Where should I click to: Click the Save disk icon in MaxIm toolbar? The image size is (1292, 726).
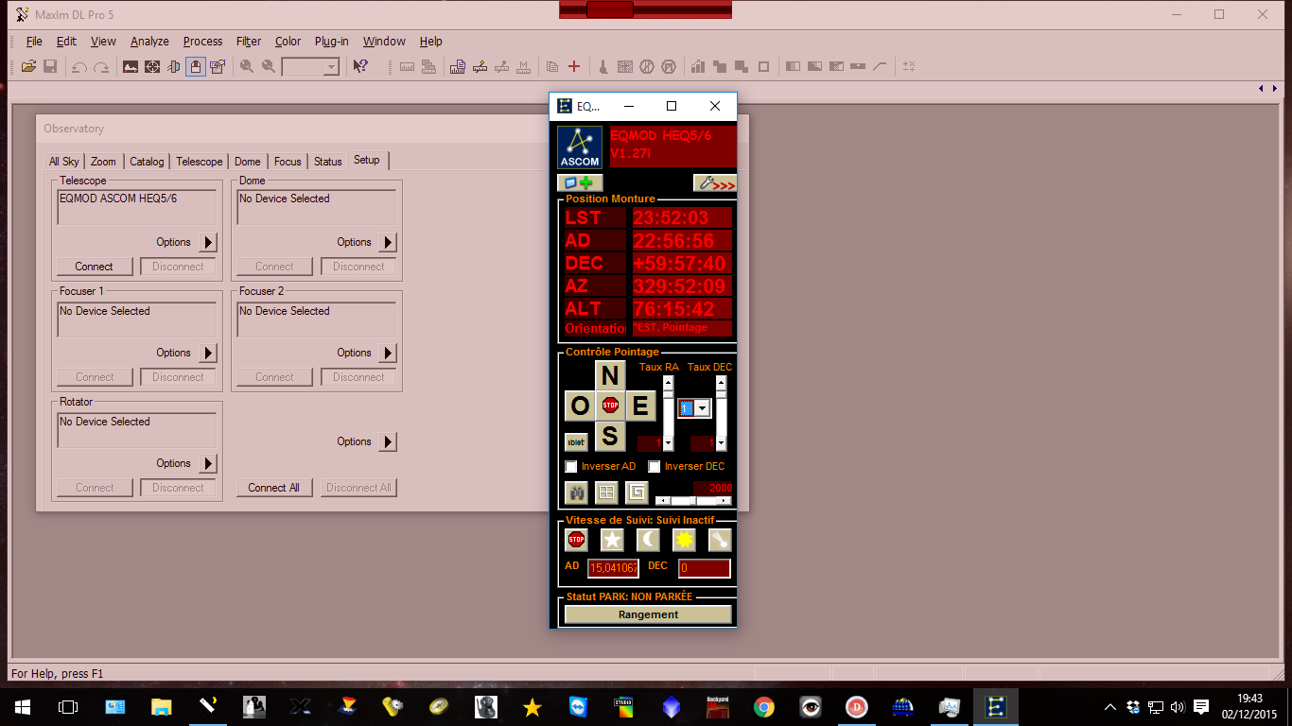(x=50, y=66)
